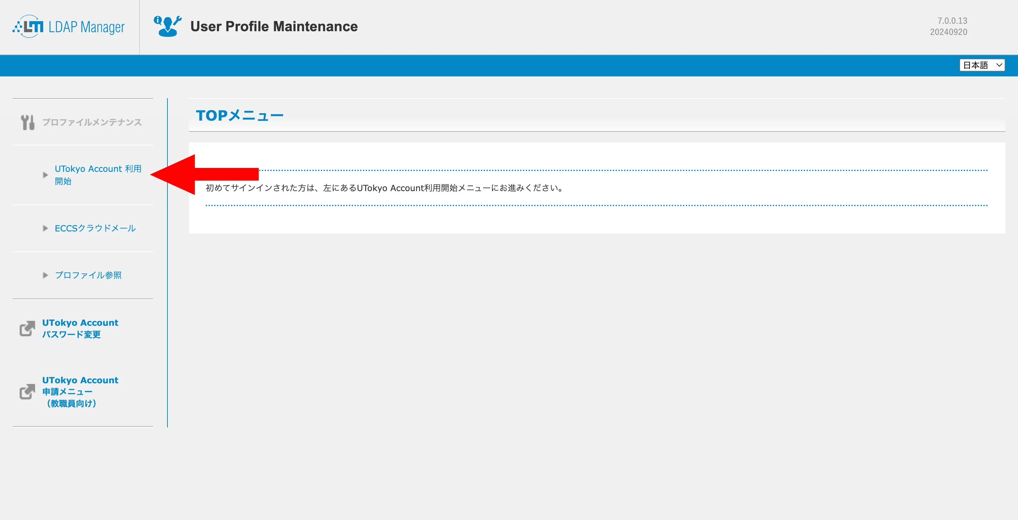Click the profile maintenance tools icon
The image size is (1018, 520).
tap(28, 122)
